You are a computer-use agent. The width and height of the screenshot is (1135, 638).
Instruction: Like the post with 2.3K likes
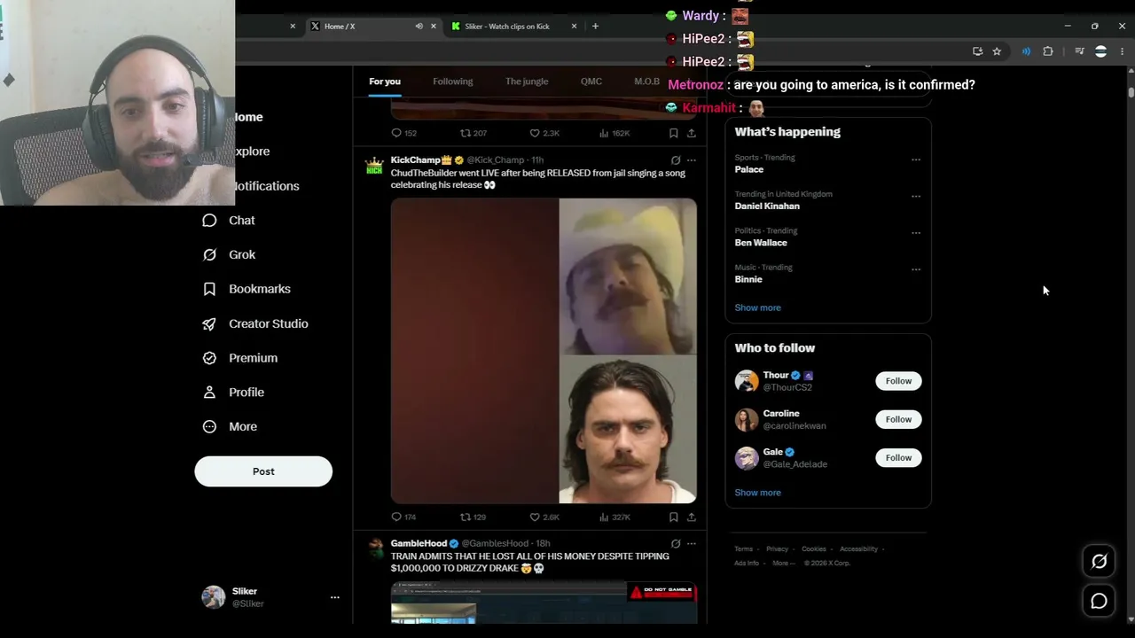pyautogui.click(x=544, y=133)
